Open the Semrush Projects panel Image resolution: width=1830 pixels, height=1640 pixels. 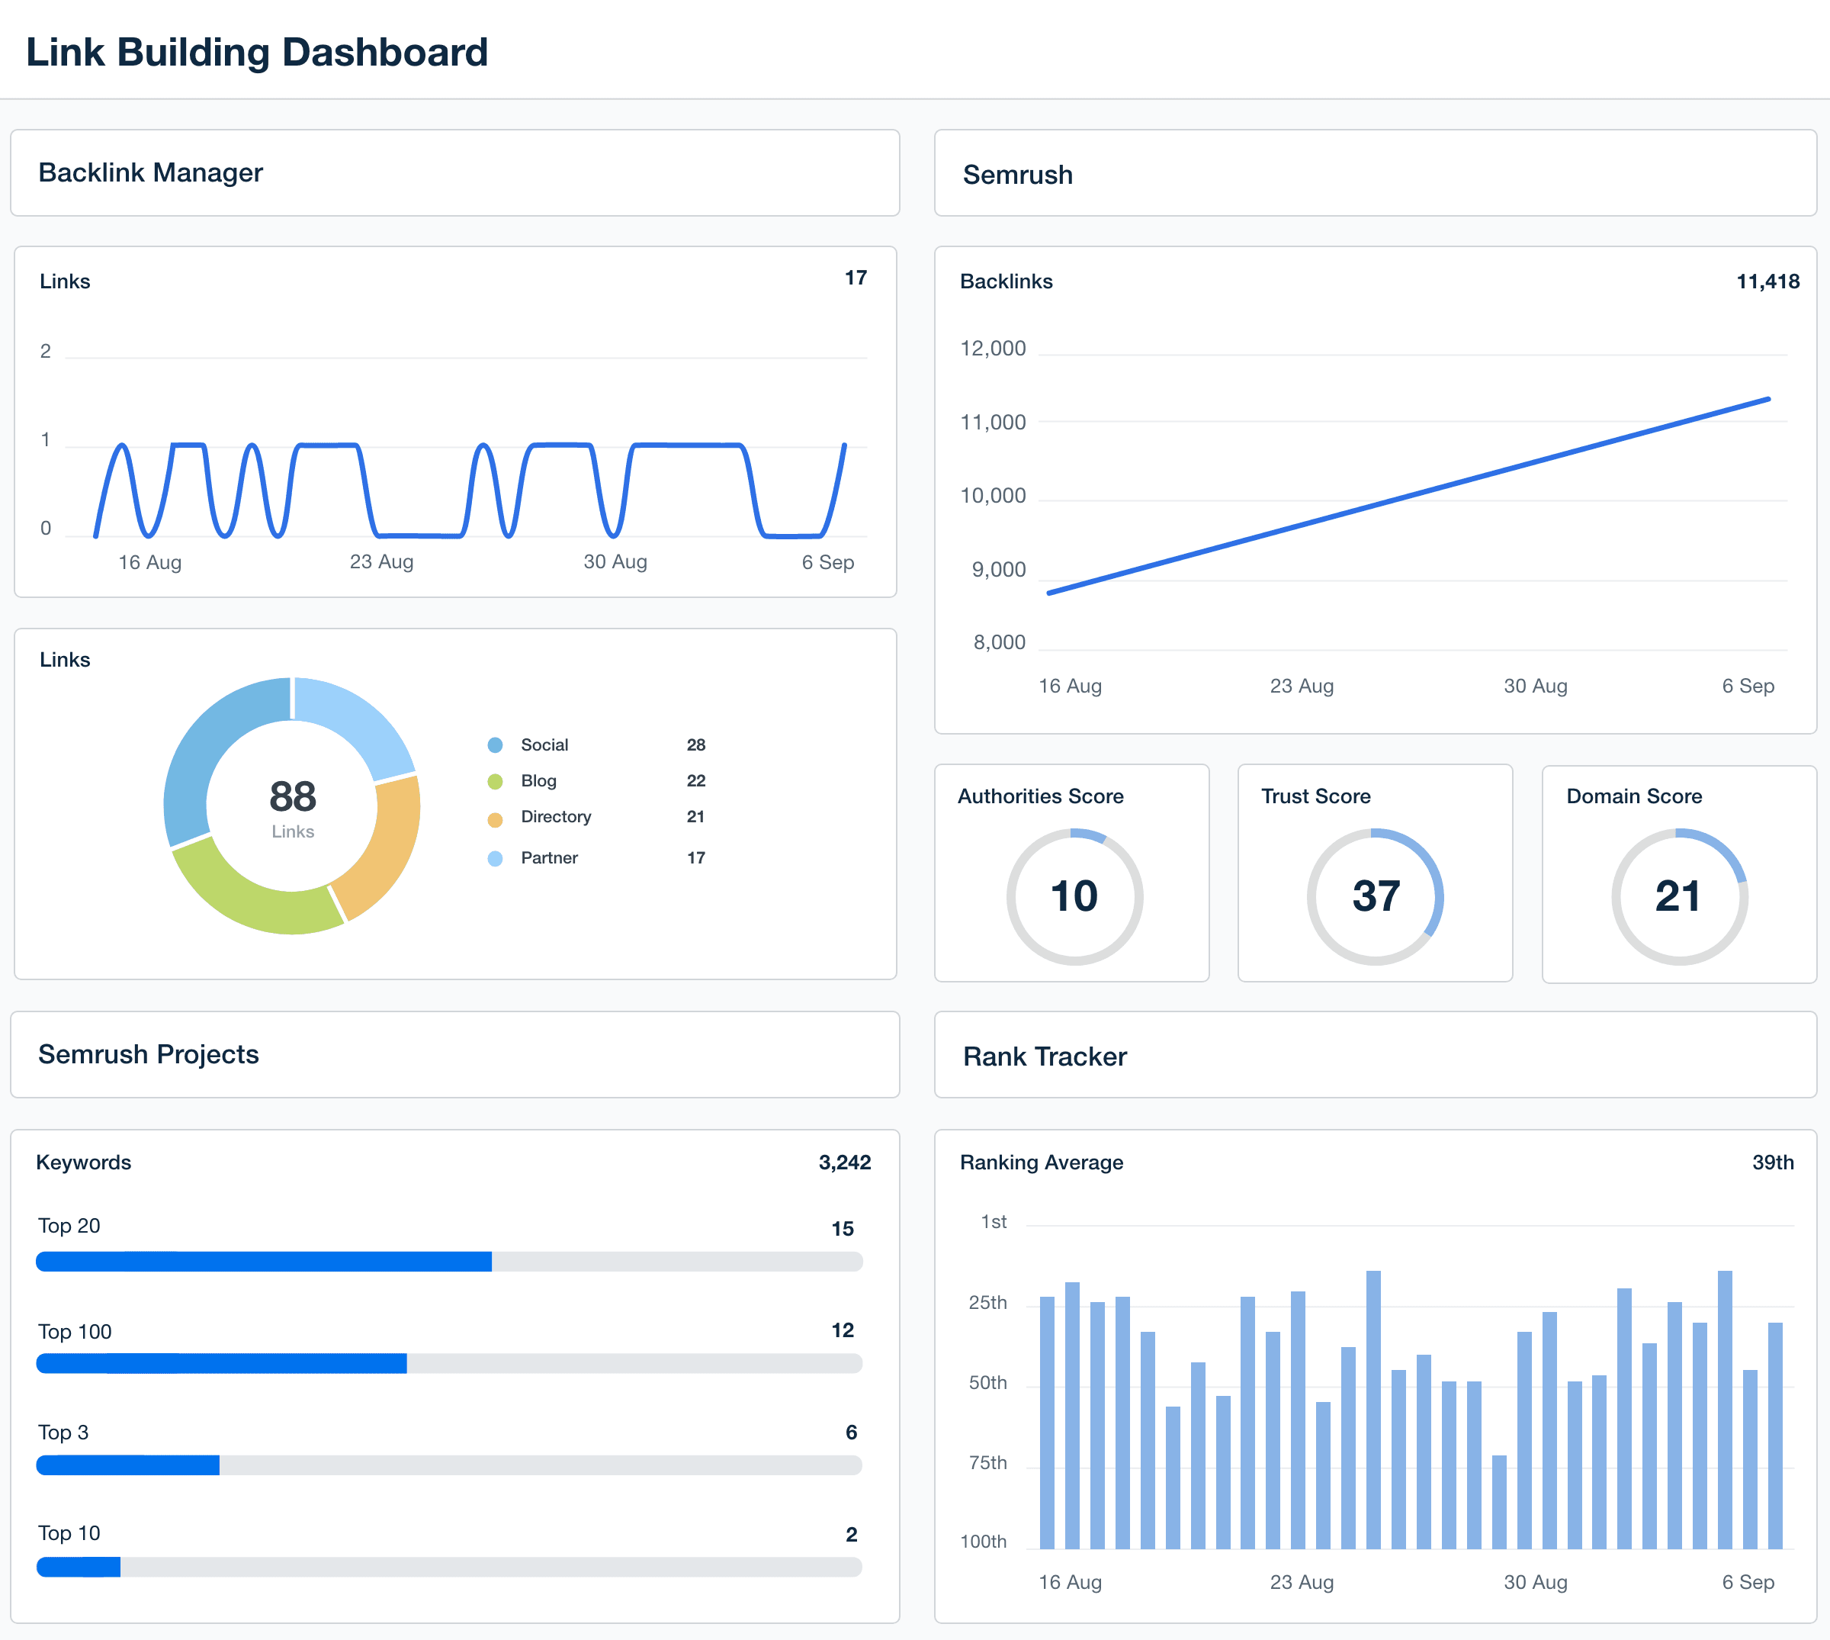pyautogui.click(x=148, y=1054)
